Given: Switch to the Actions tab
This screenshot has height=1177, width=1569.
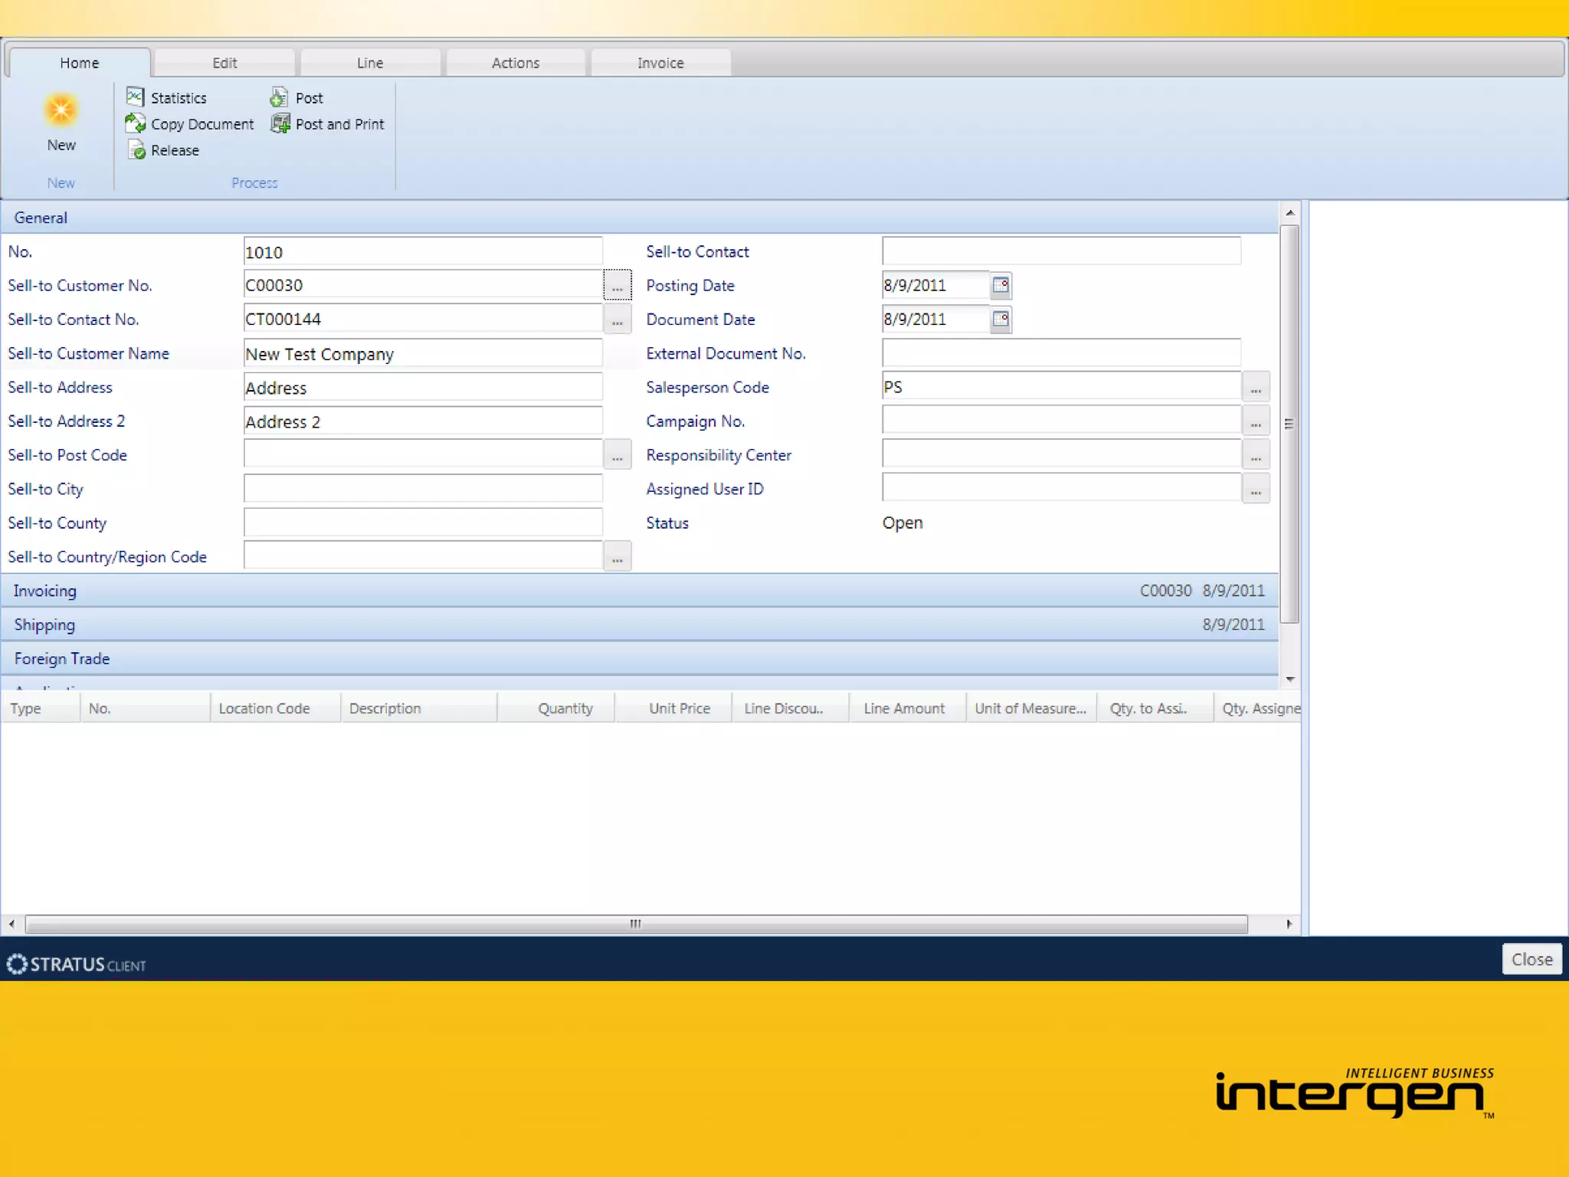Looking at the screenshot, I should pos(516,63).
